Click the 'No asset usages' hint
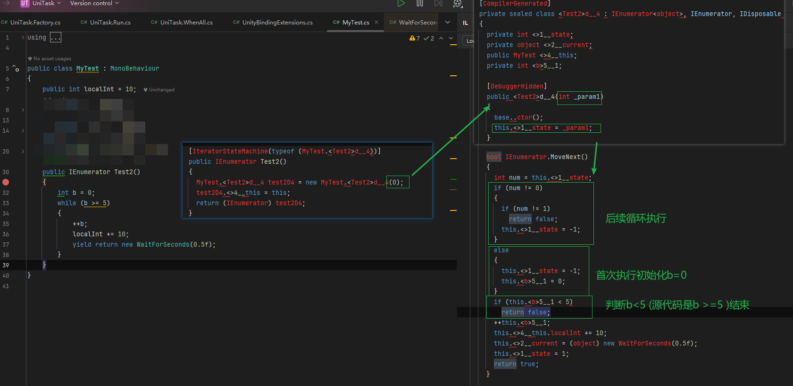 coord(50,59)
